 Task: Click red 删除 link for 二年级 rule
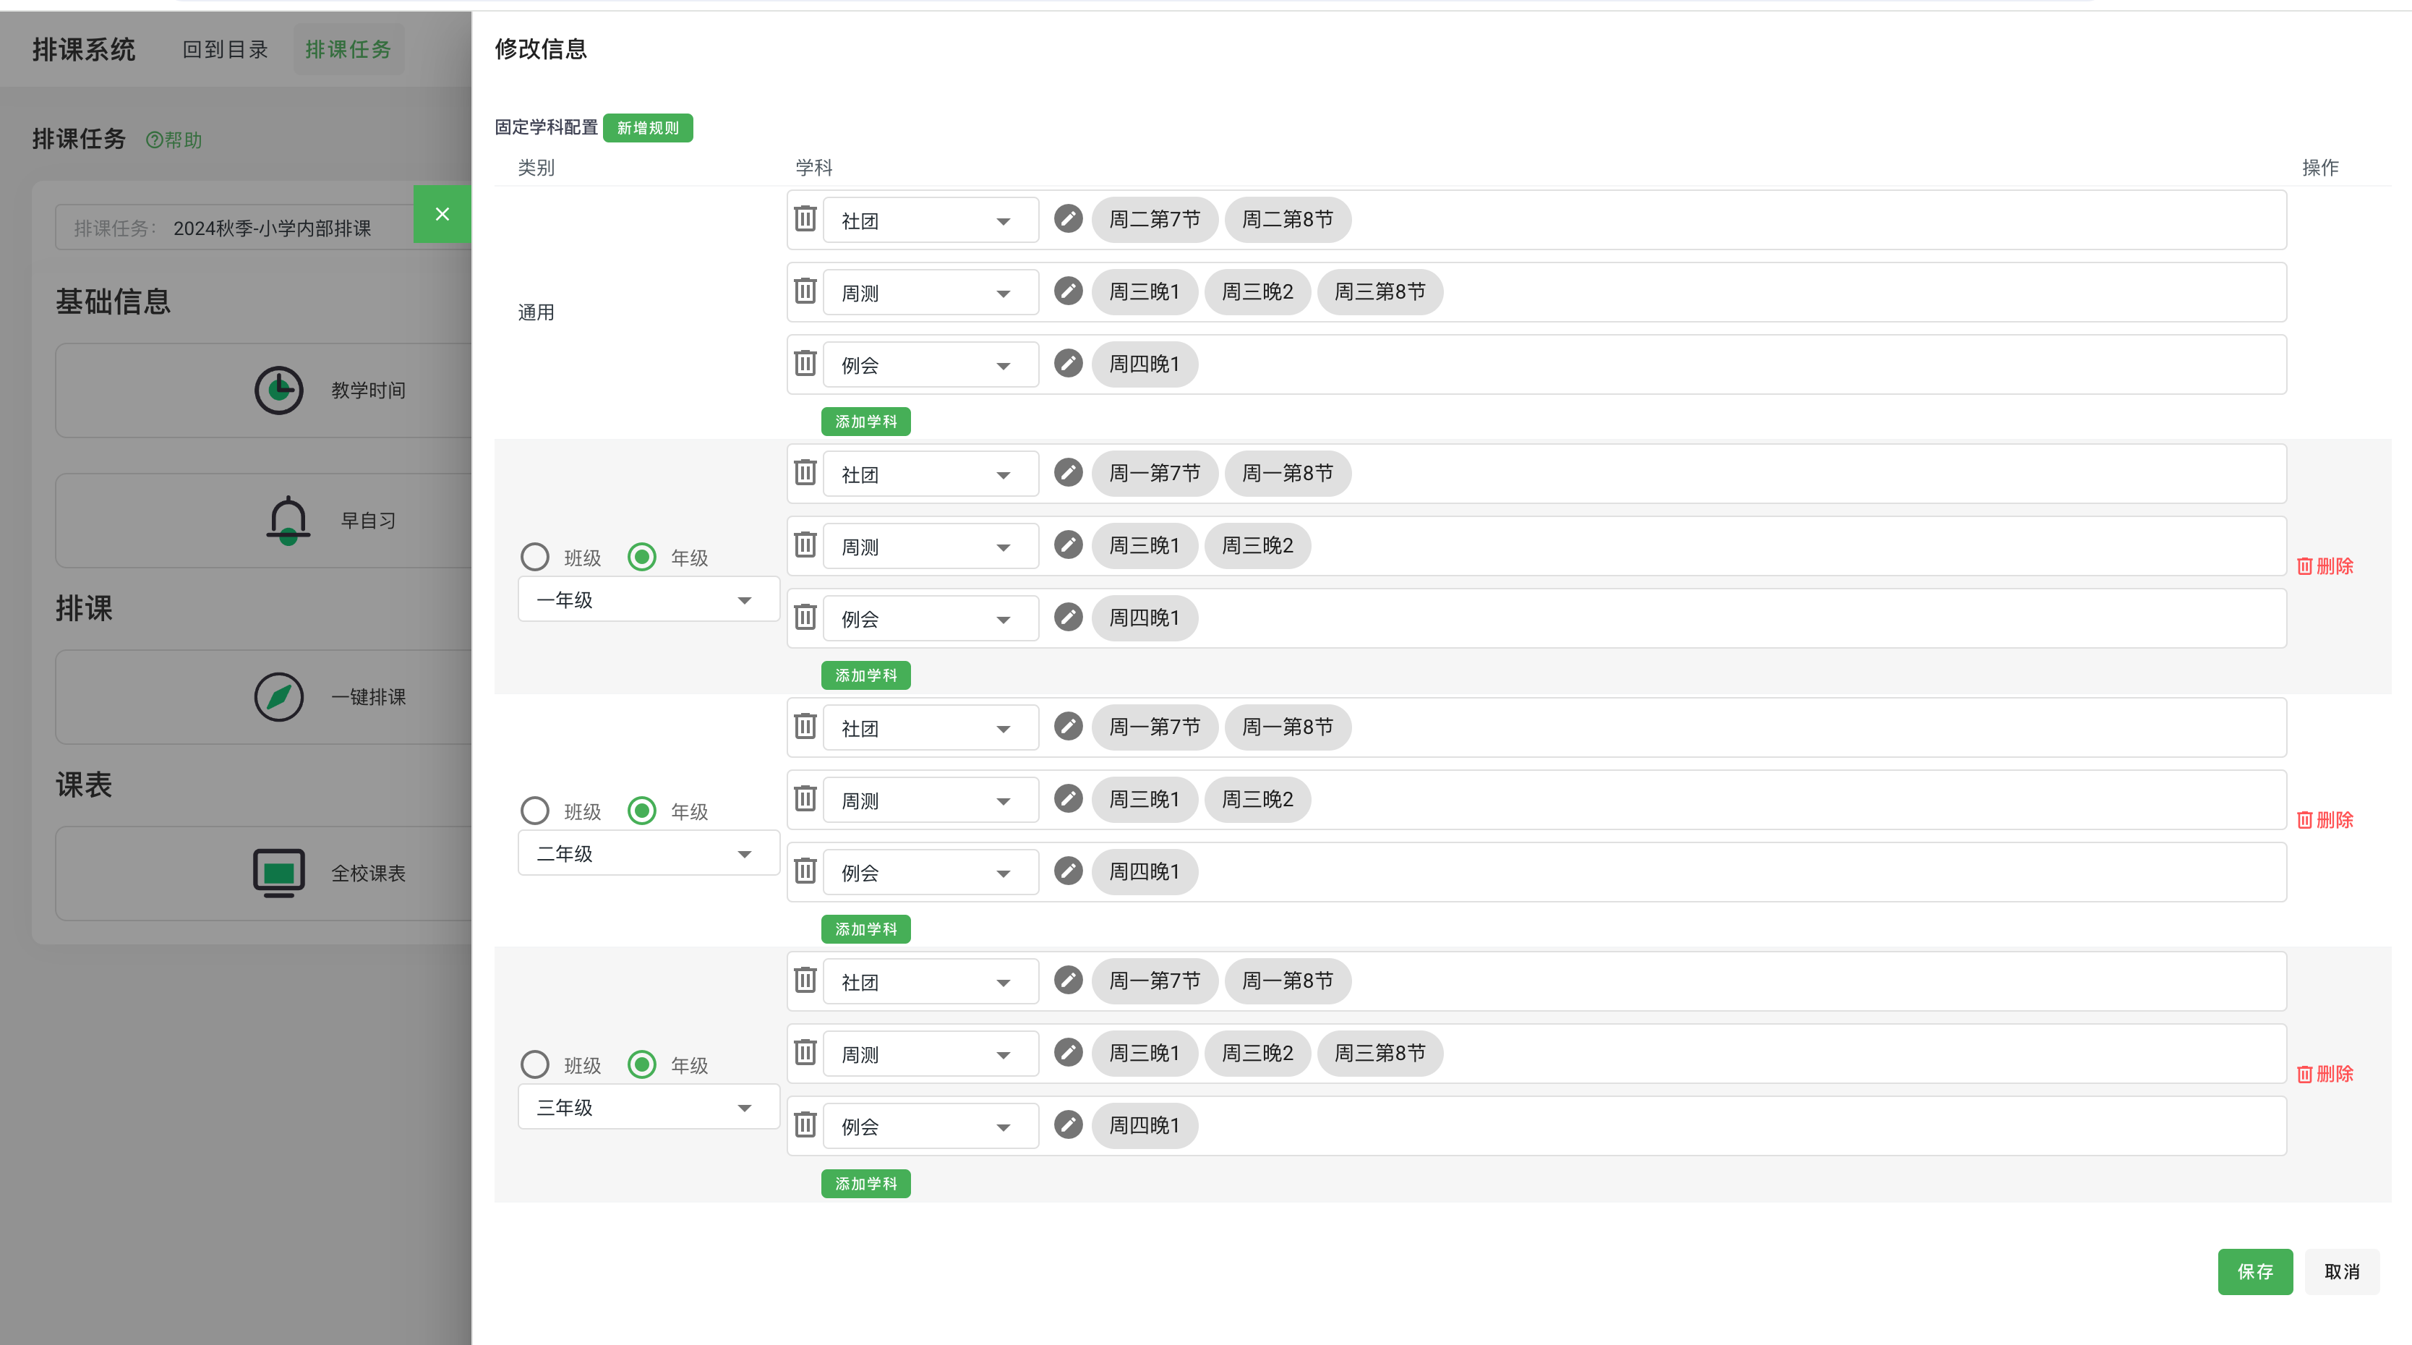point(2325,821)
